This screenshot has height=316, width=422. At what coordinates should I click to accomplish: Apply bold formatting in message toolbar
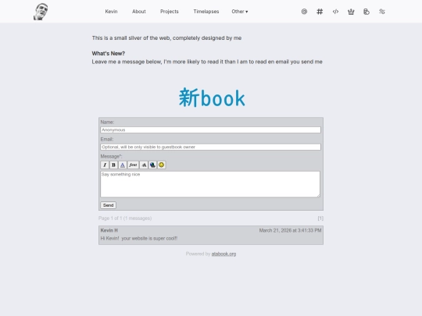pos(113,165)
